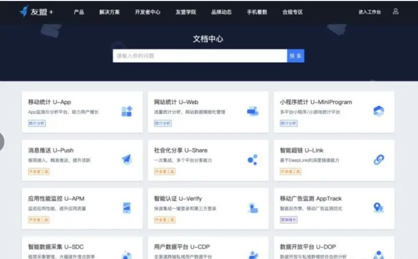Open the 数据开放平台 U-DOP card
The height and width of the screenshot is (259, 418).
(x=334, y=247)
